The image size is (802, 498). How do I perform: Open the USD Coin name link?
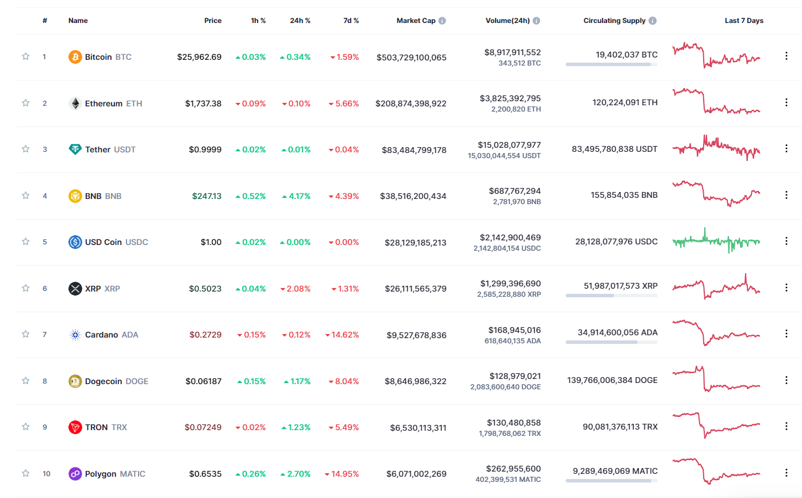tap(103, 242)
